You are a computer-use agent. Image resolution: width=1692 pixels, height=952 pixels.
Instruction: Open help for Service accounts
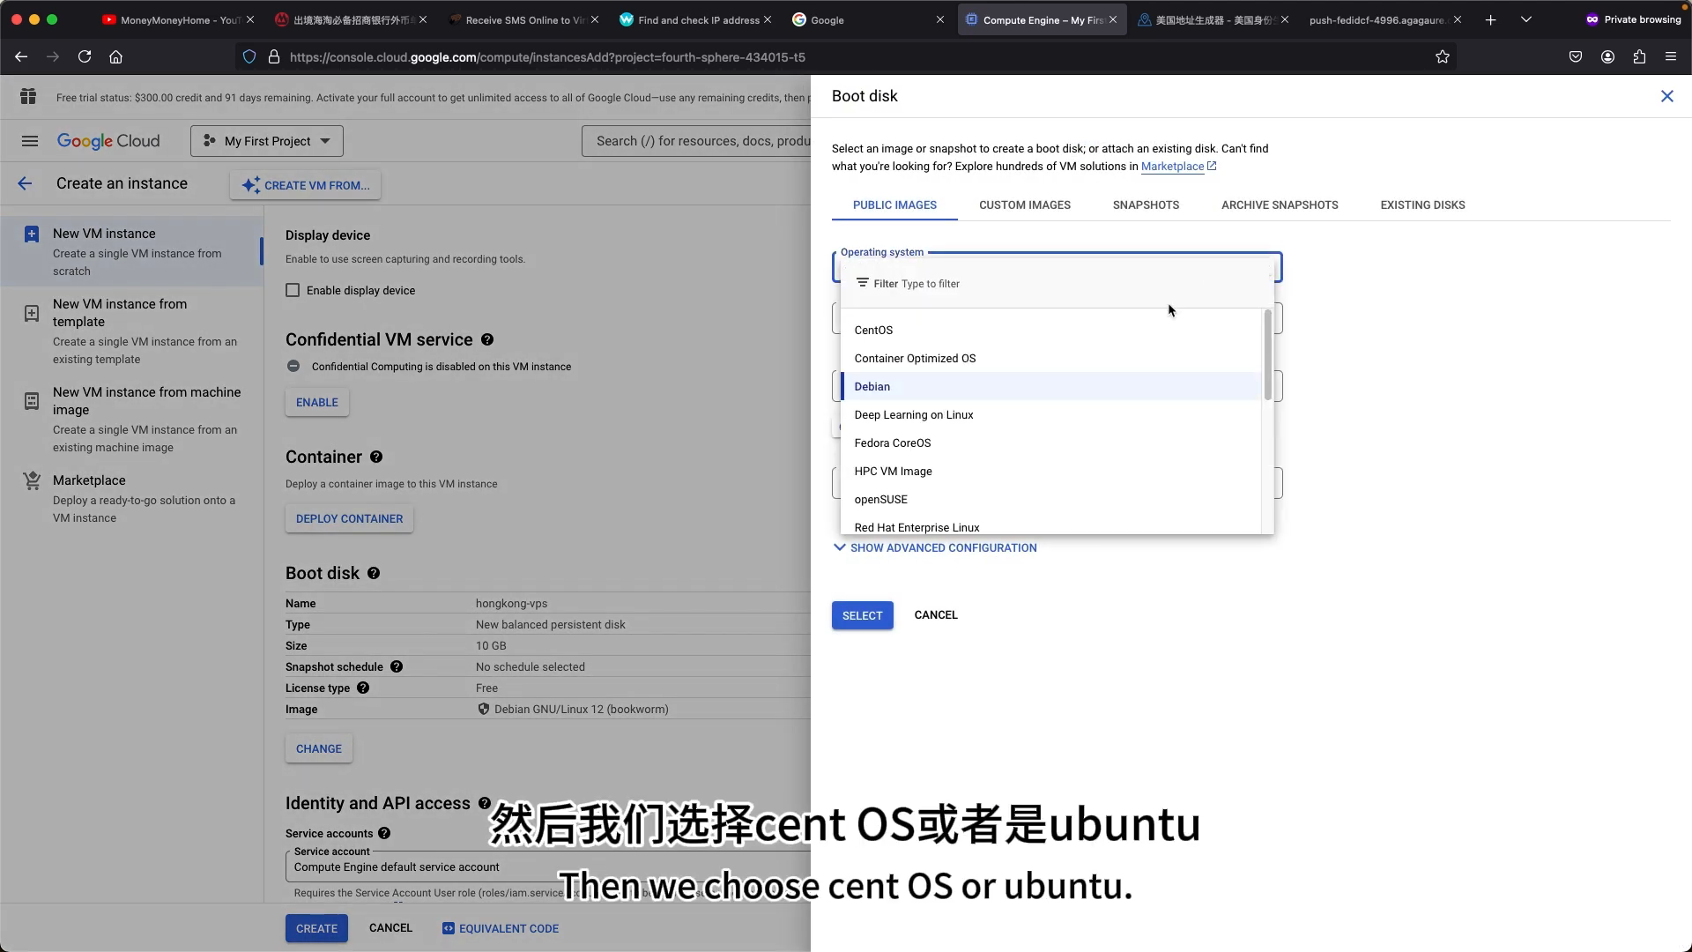click(384, 833)
